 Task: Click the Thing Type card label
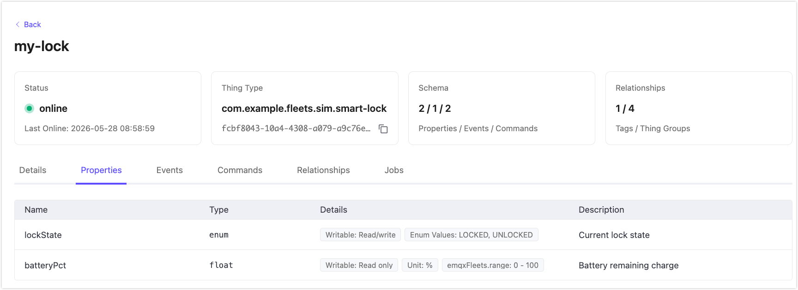coord(242,88)
